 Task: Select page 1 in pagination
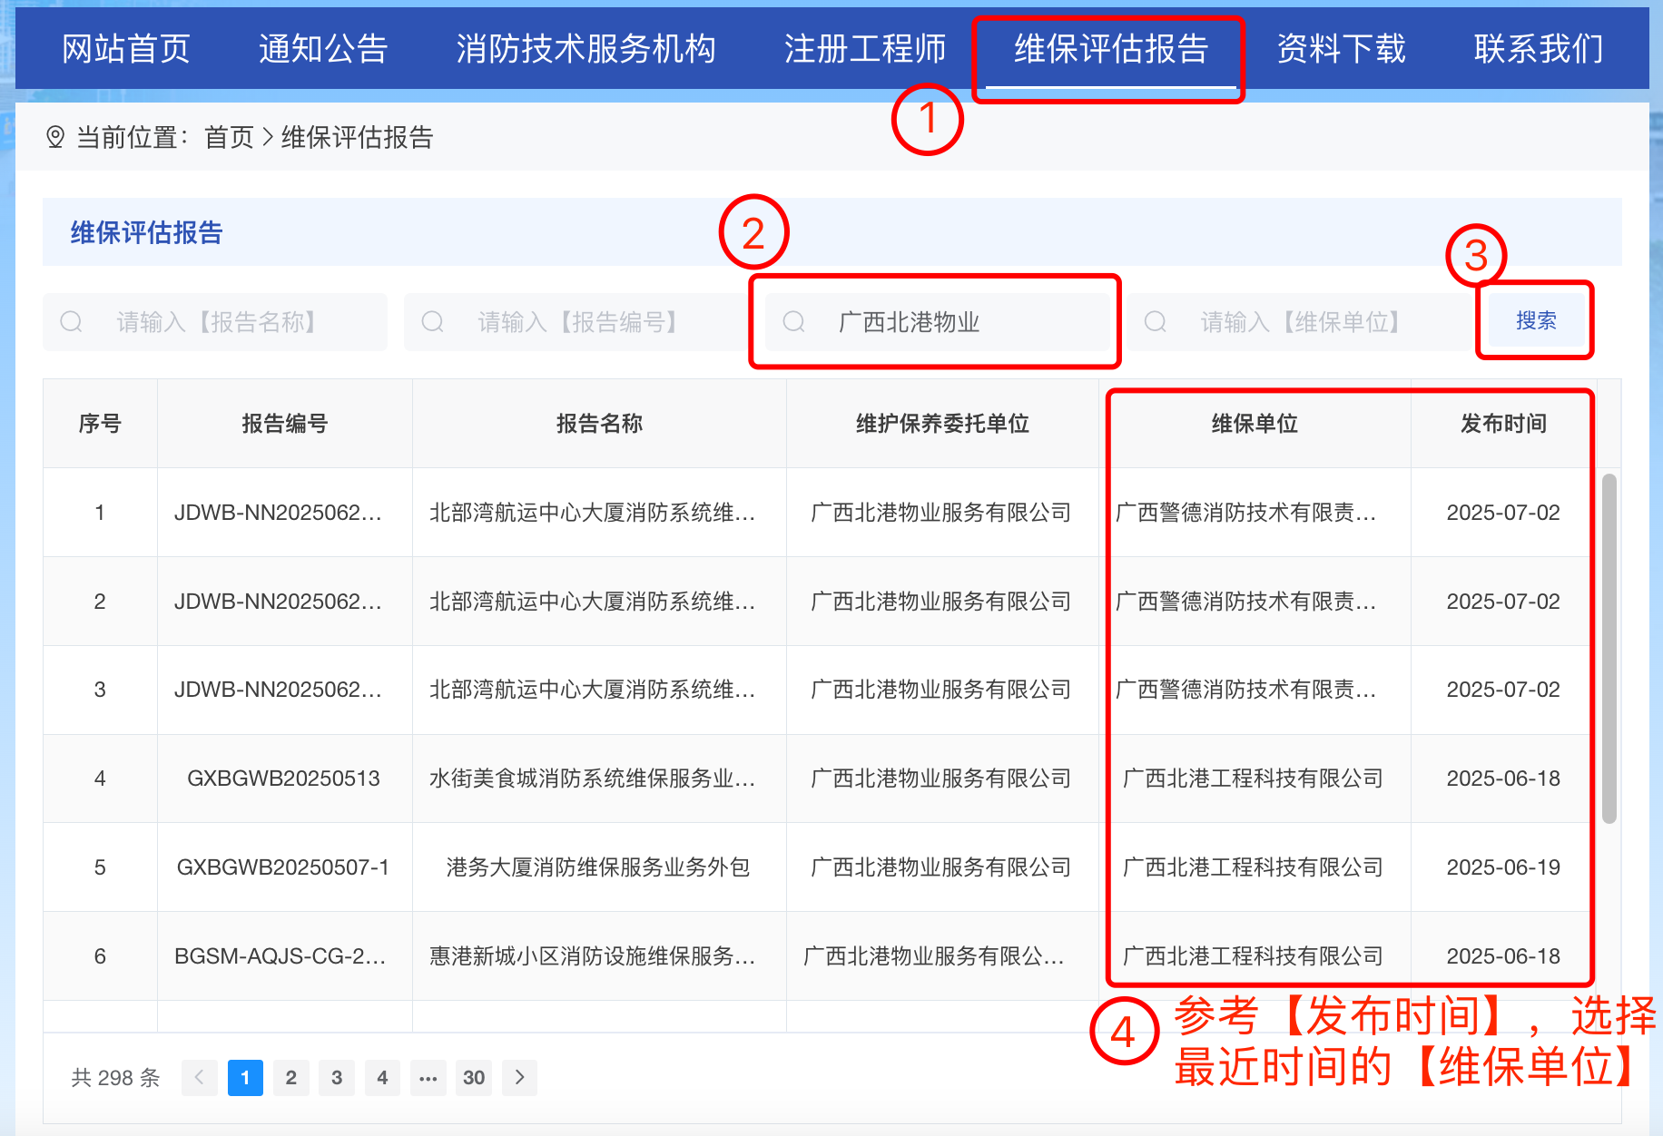[x=245, y=1078]
